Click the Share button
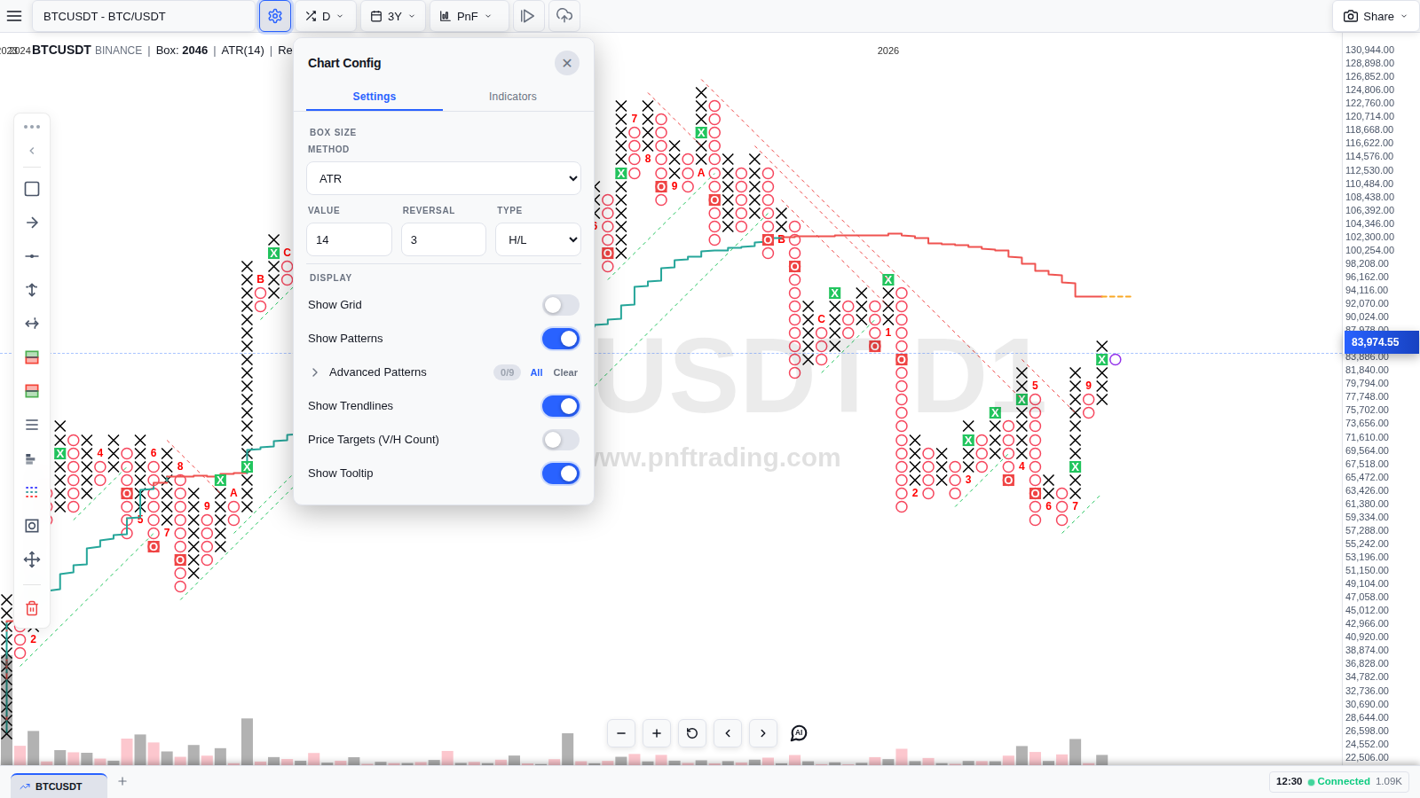Viewport: 1420px width, 798px height. pyautogui.click(x=1376, y=16)
